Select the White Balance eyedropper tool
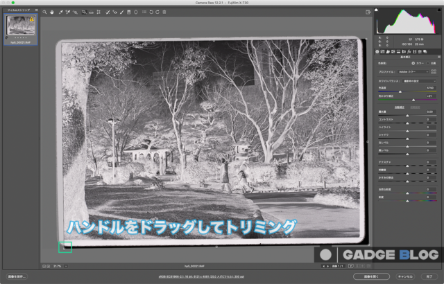The image size is (444, 284). [x=60, y=12]
